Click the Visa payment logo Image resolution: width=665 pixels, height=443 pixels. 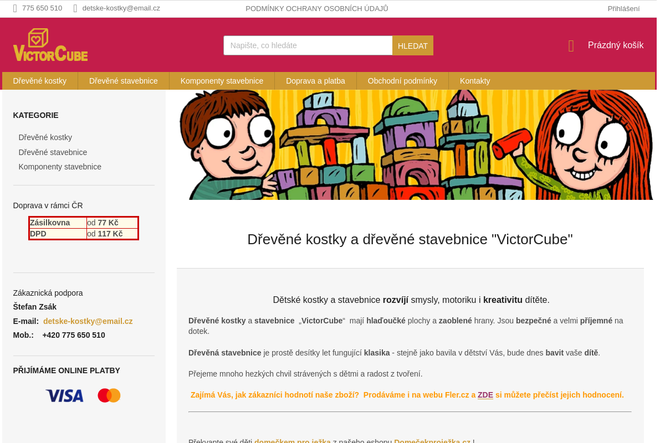(x=64, y=395)
